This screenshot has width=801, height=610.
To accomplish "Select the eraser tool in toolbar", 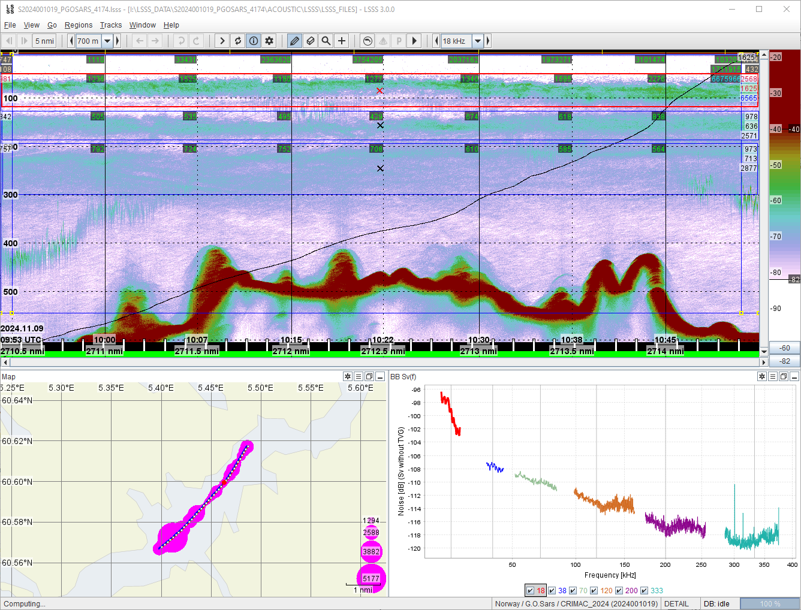I will coord(310,41).
